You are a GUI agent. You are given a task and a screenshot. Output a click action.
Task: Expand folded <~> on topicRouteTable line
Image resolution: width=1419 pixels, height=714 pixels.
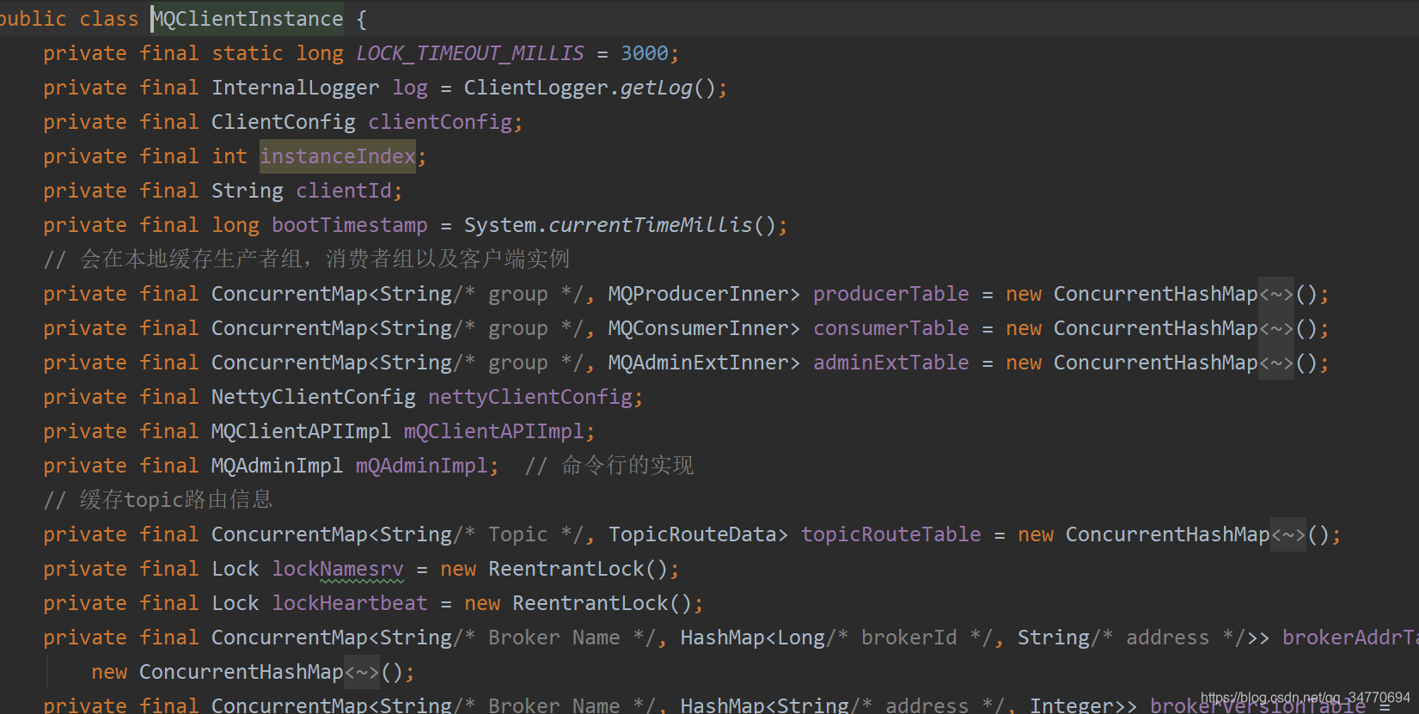click(1288, 534)
